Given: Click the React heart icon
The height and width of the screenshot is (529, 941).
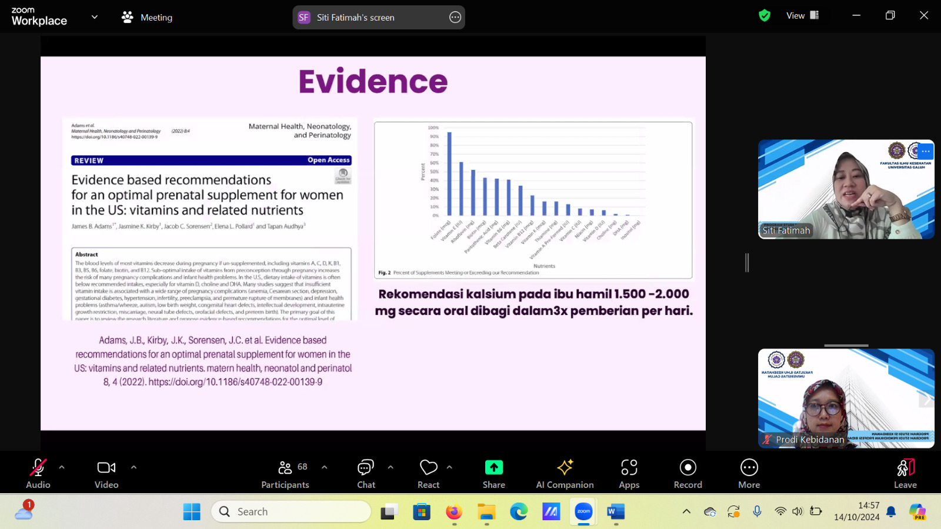Looking at the screenshot, I should (428, 473).
